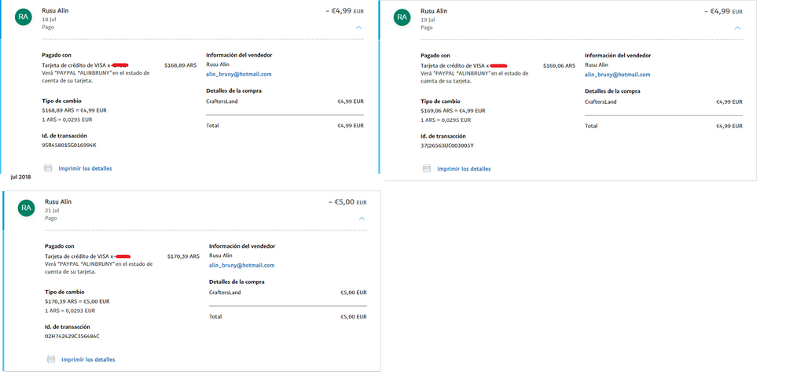Click the RA avatar on 19 Jul transaction
786x372 pixels.
402,17
